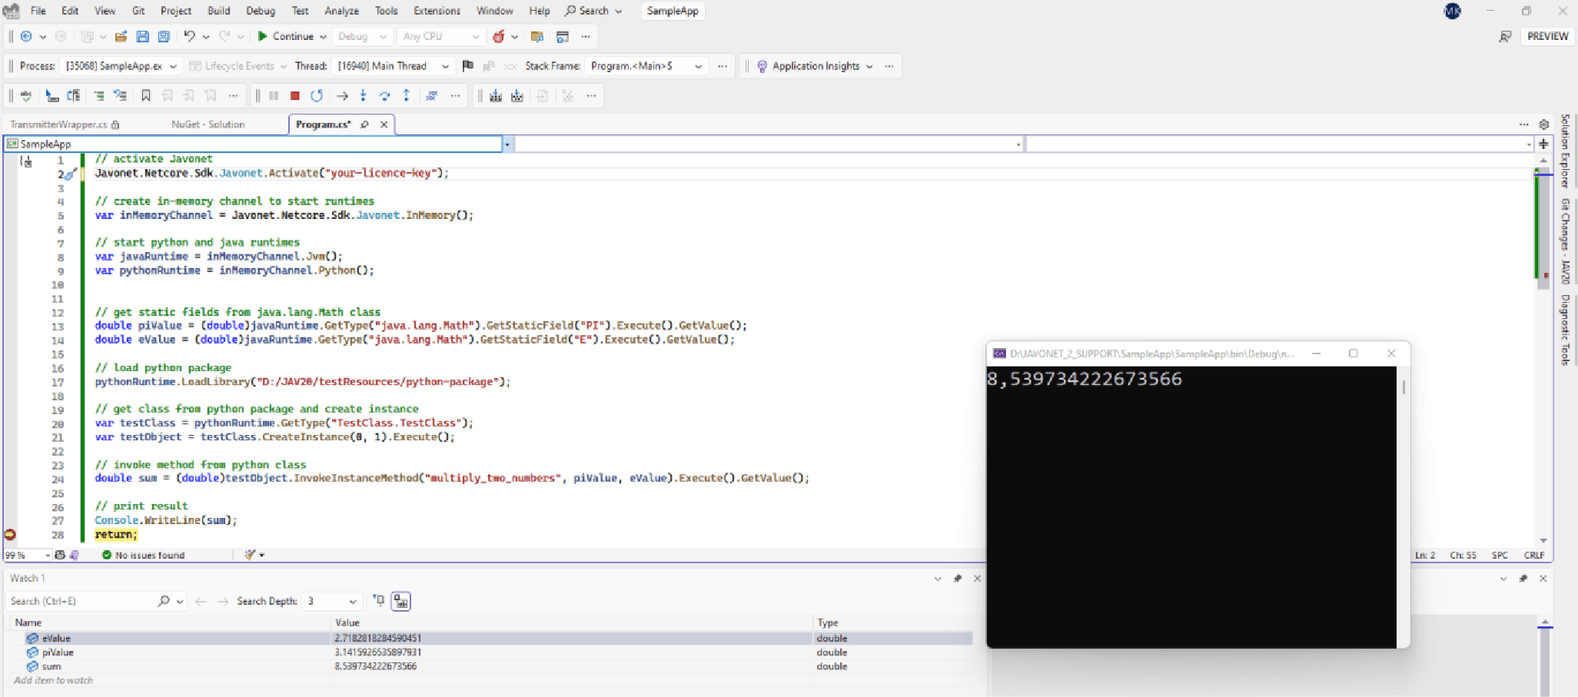The width and height of the screenshot is (1578, 697).
Task: Click the Add item to watch row
Action: click(x=53, y=680)
